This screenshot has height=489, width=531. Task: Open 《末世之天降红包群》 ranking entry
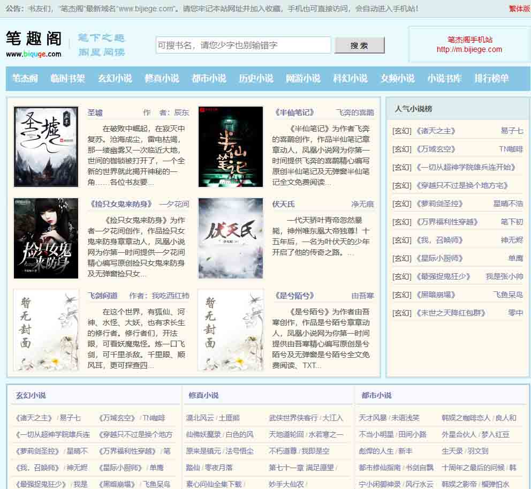(451, 313)
